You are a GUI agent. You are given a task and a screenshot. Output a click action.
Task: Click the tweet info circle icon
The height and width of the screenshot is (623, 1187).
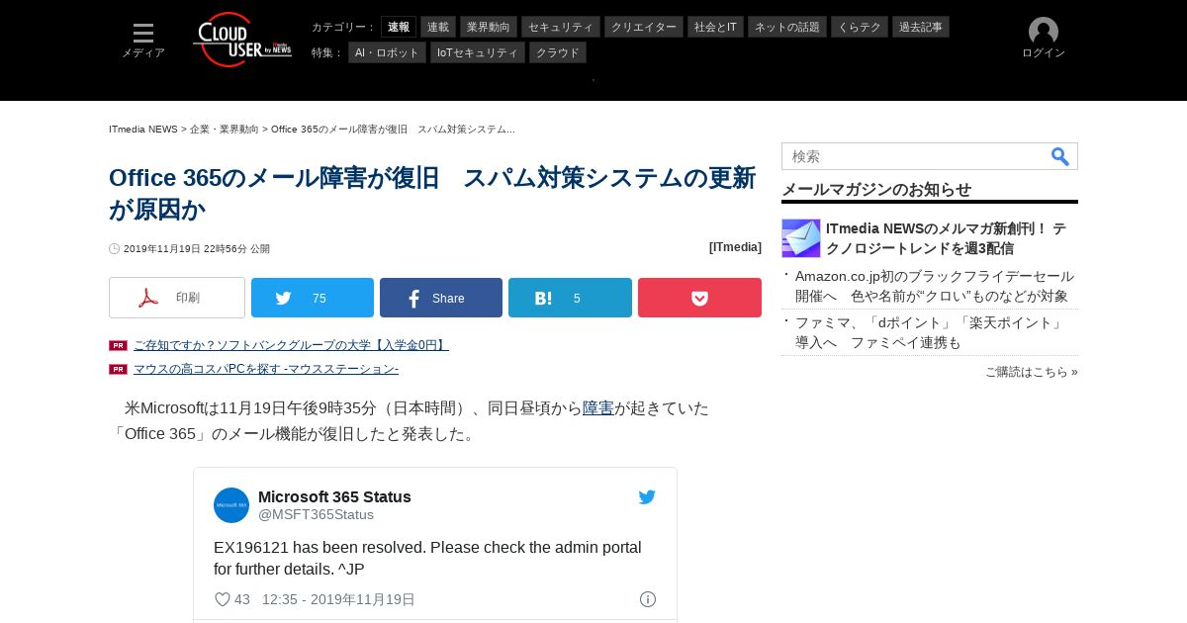point(648,599)
